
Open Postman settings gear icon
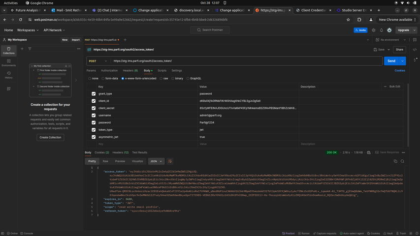(374, 30)
